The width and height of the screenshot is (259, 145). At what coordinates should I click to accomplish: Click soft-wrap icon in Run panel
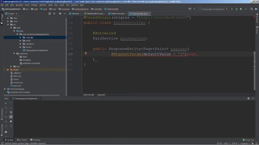point(11,112)
